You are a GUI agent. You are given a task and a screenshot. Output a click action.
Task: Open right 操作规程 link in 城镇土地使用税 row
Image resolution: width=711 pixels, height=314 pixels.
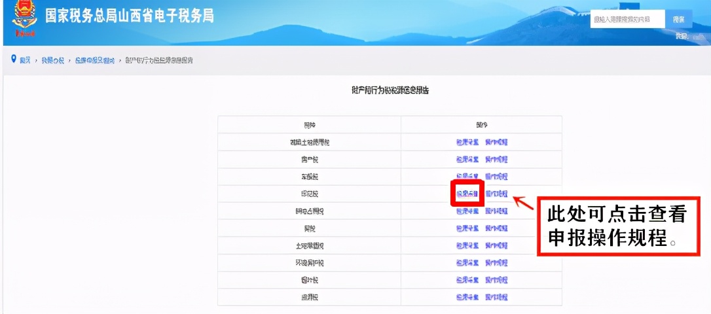click(496, 142)
